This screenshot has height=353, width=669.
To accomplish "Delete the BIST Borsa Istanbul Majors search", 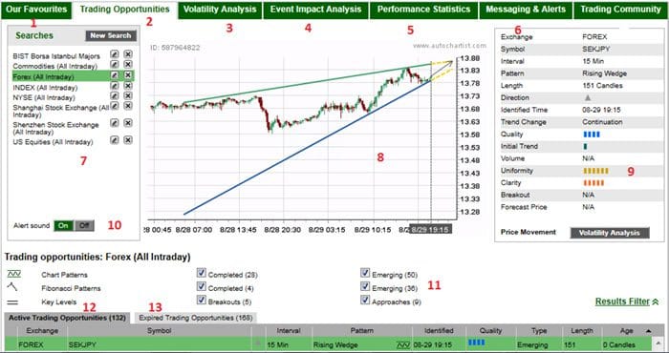I will tap(128, 54).
